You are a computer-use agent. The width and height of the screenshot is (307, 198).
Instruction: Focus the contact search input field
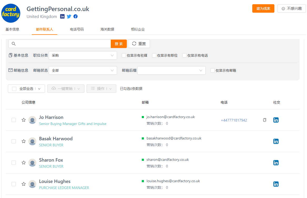point(60,44)
